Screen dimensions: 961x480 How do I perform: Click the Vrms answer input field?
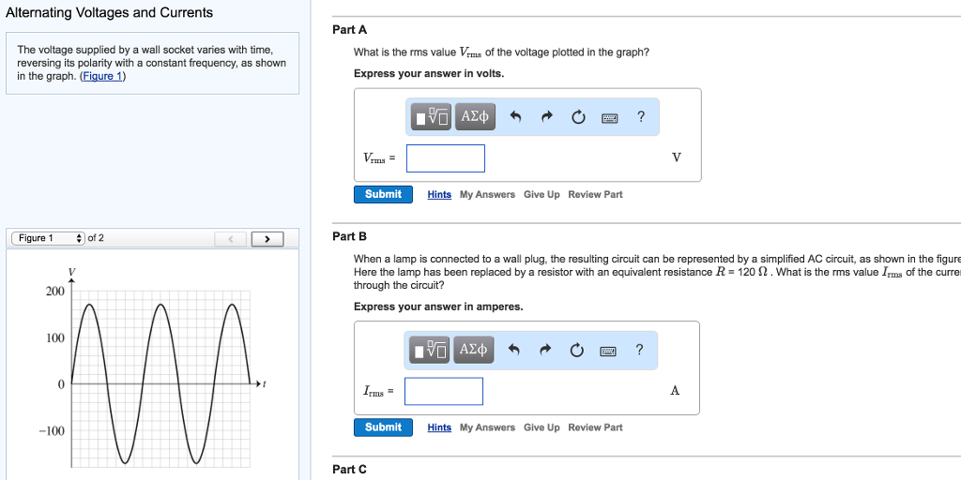446,158
